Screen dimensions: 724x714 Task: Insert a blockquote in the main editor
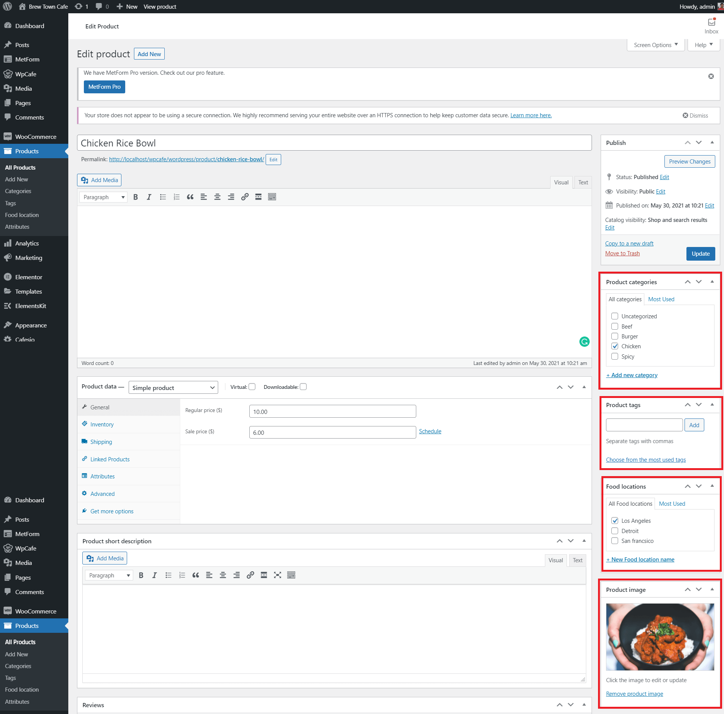pos(190,197)
